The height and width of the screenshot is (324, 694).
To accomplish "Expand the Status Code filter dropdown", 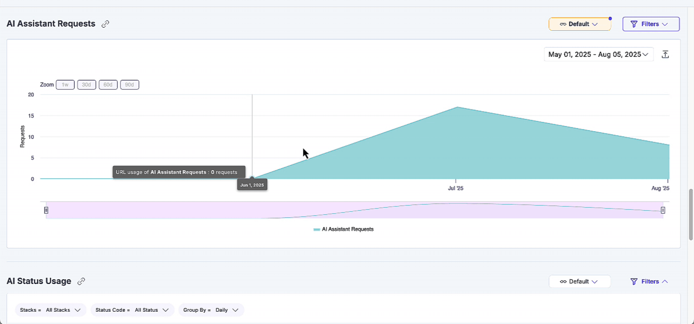I will (132, 310).
